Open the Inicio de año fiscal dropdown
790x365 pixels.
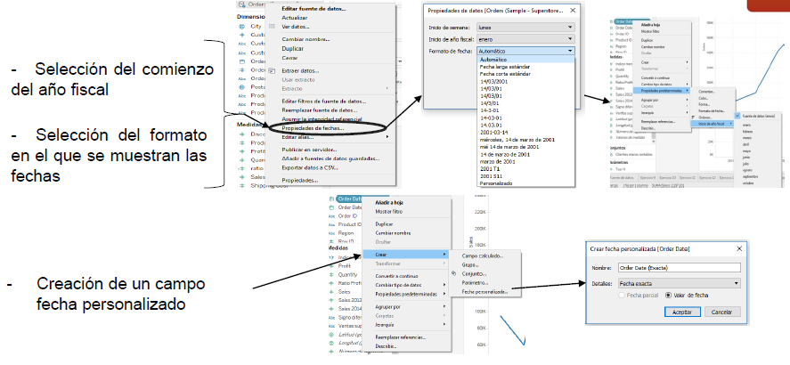click(x=525, y=39)
